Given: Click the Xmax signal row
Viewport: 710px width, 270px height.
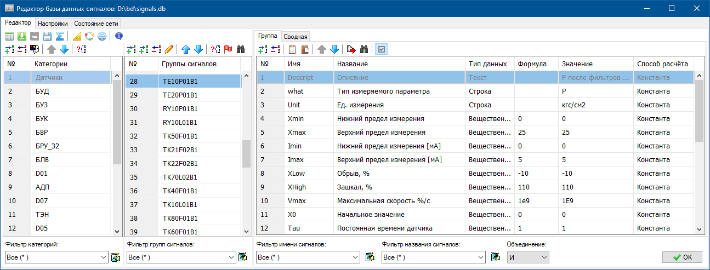Looking at the screenshot, I should 295,132.
